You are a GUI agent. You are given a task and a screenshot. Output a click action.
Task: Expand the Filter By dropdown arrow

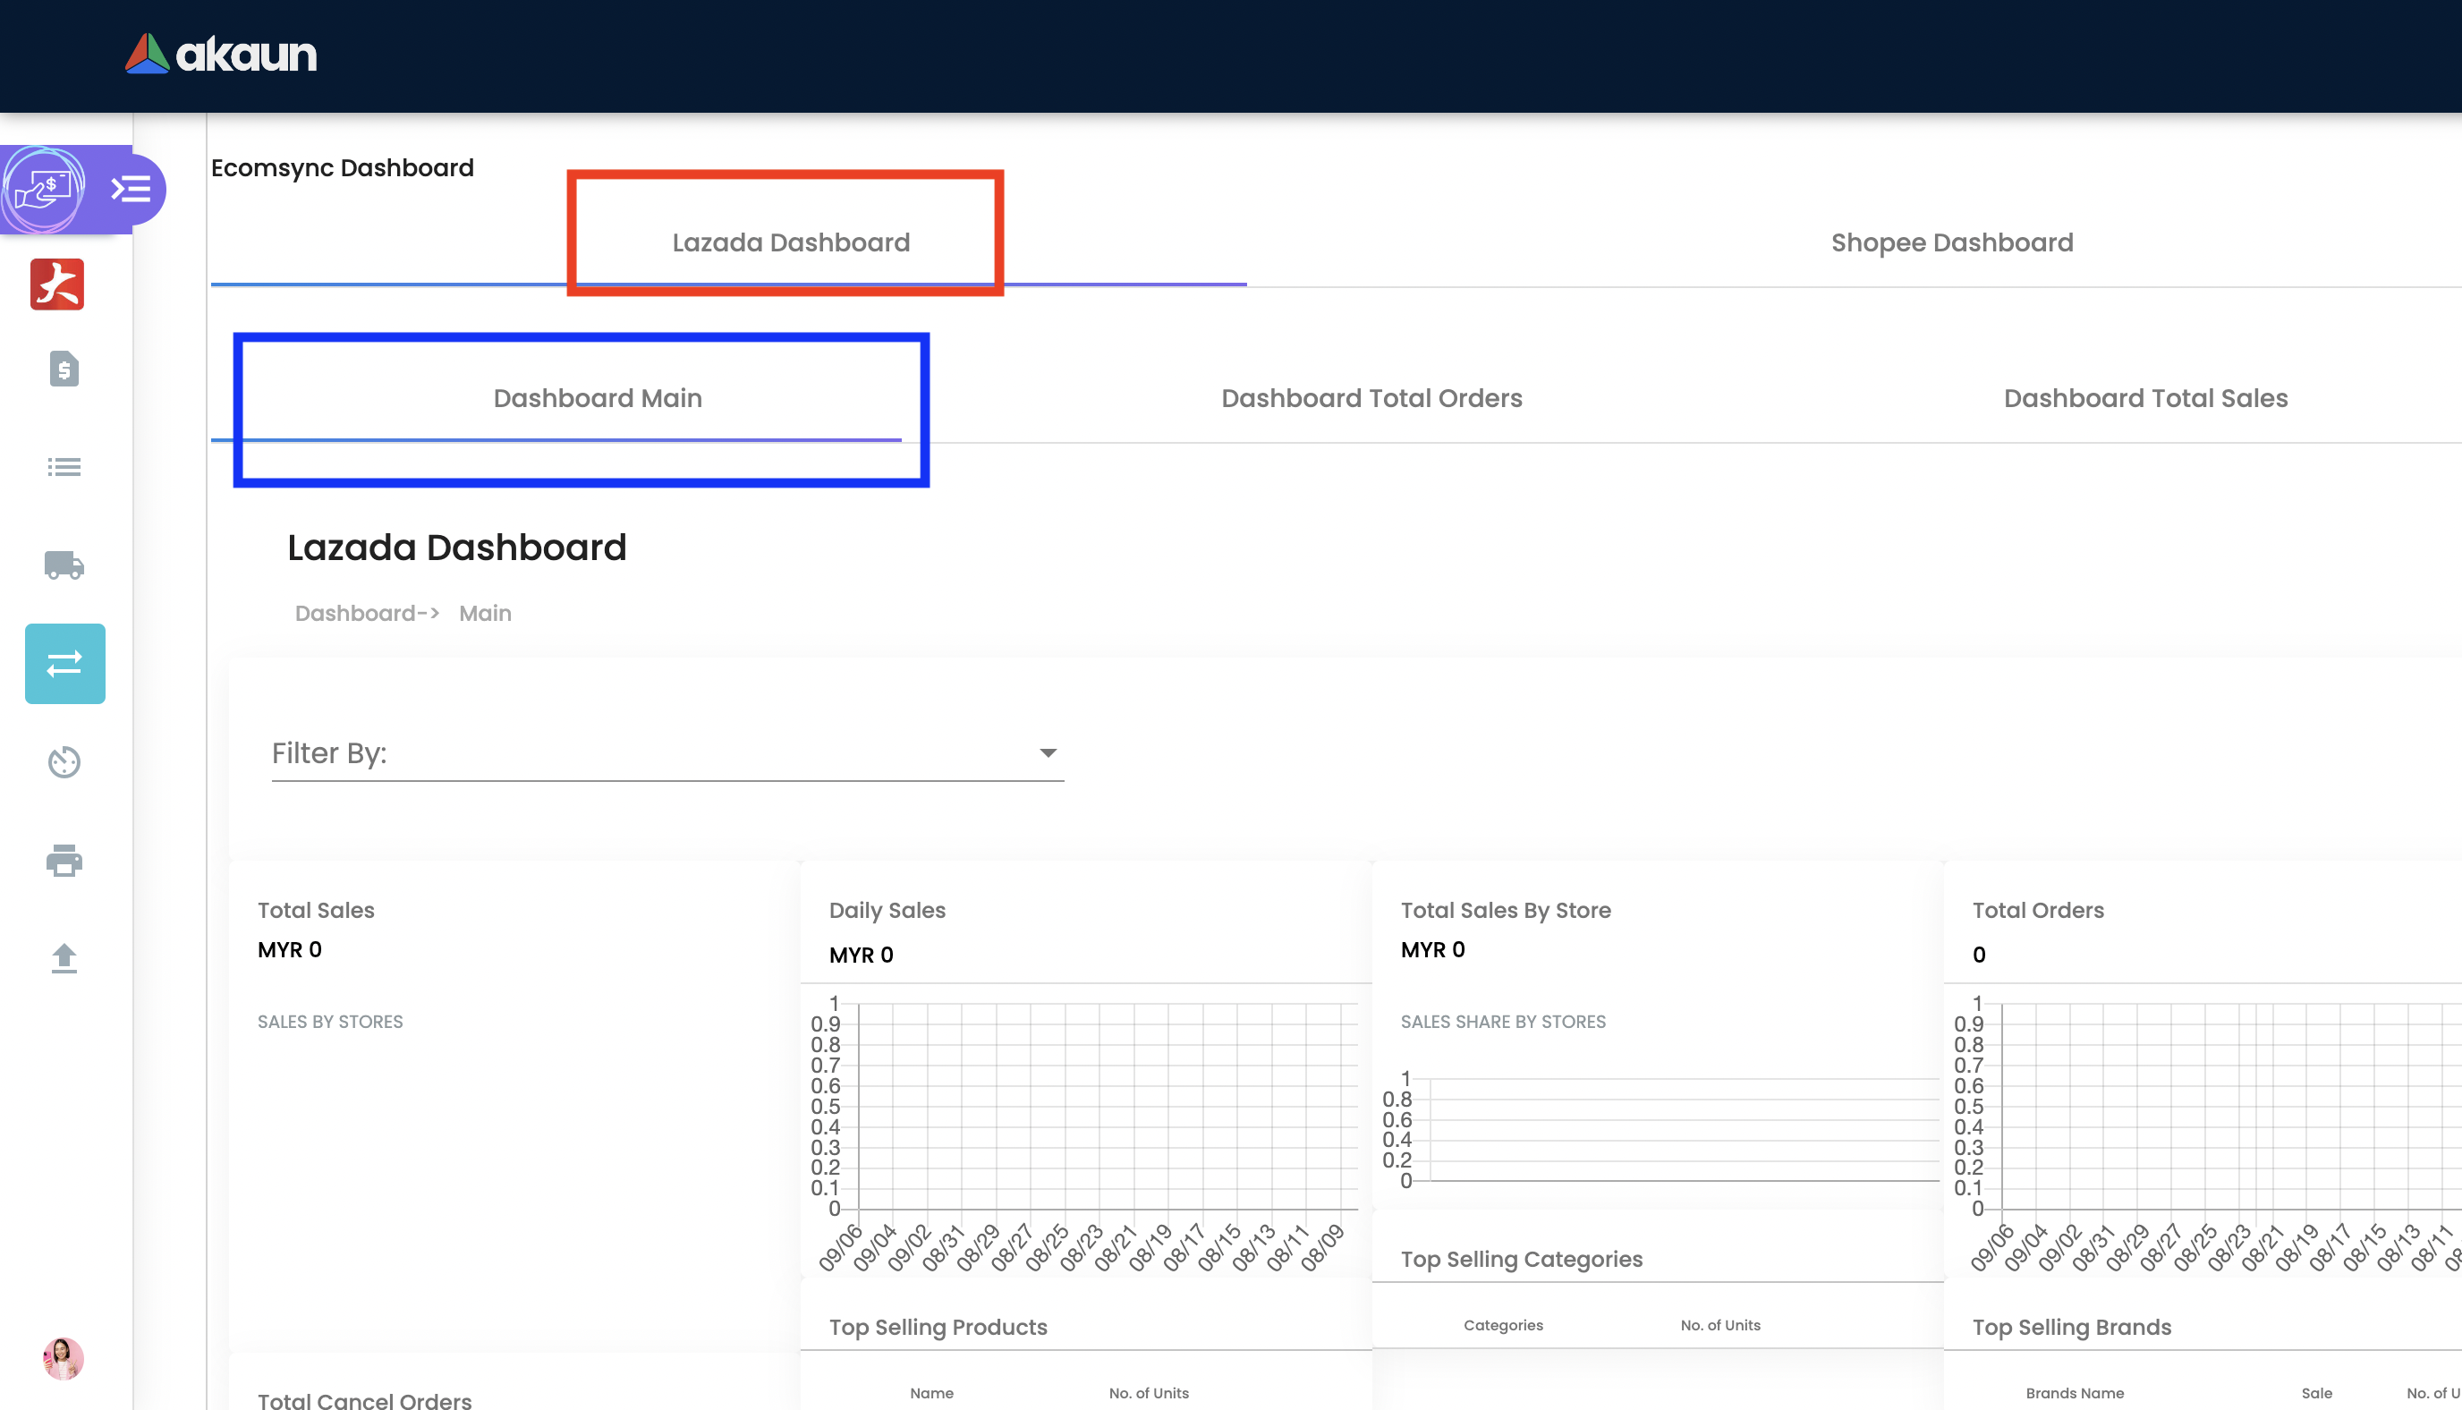1048,752
